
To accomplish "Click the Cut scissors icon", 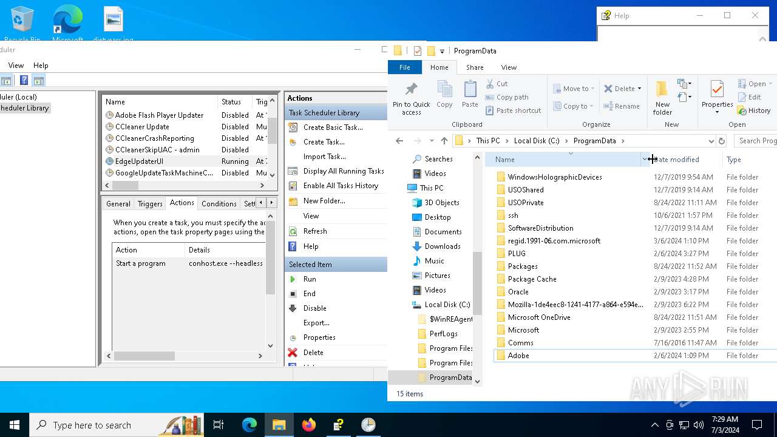I will coord(490,84).
